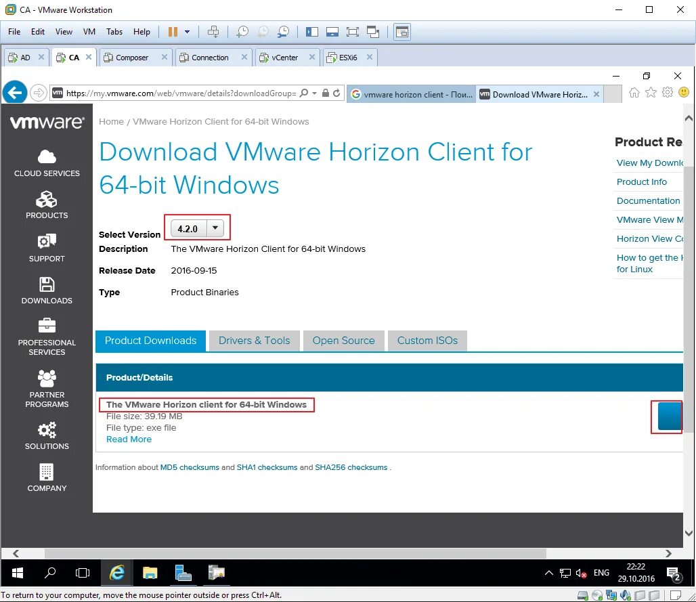The width and height of the screenshot is (696, 602).
Task: Revert the VM to its latest snapshot
Action: coord(262,31)
